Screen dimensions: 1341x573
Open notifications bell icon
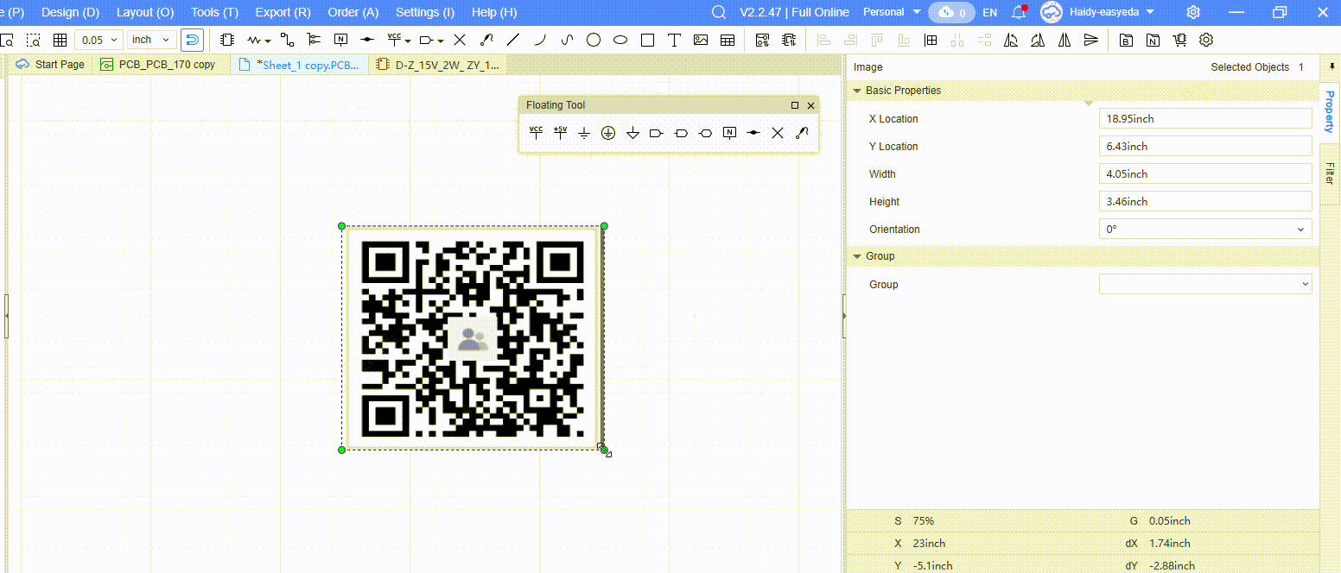1019,12
